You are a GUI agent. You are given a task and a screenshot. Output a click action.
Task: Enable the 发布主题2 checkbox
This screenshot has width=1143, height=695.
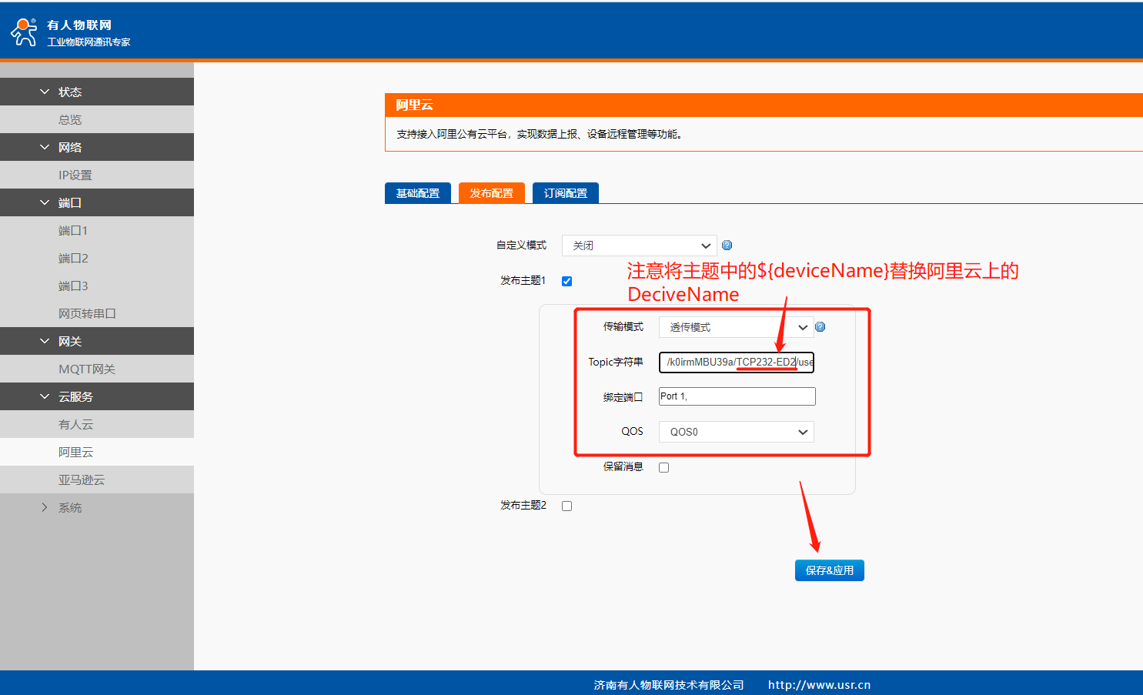(x=566, y=506)
